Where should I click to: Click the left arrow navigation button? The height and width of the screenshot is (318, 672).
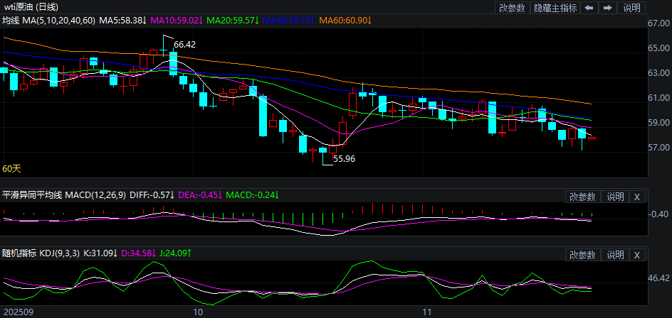coord(590,9)
